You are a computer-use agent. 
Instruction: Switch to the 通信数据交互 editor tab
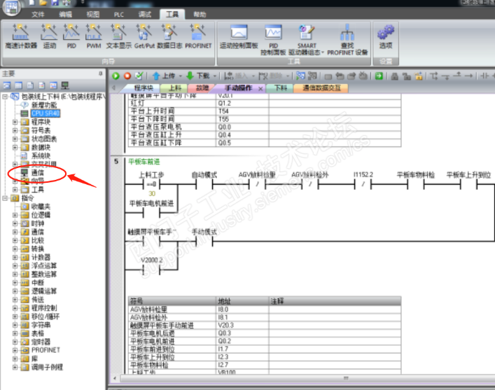click(x=321, y=88)
